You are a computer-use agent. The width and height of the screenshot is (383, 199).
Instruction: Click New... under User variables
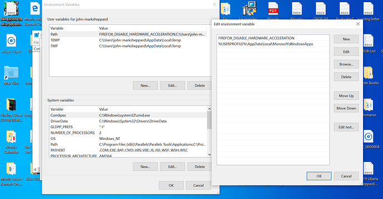point(145,86)
